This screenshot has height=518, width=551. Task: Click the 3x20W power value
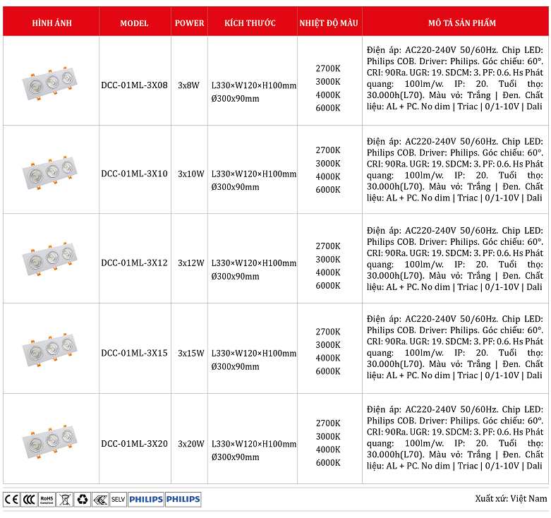[191, 444]
